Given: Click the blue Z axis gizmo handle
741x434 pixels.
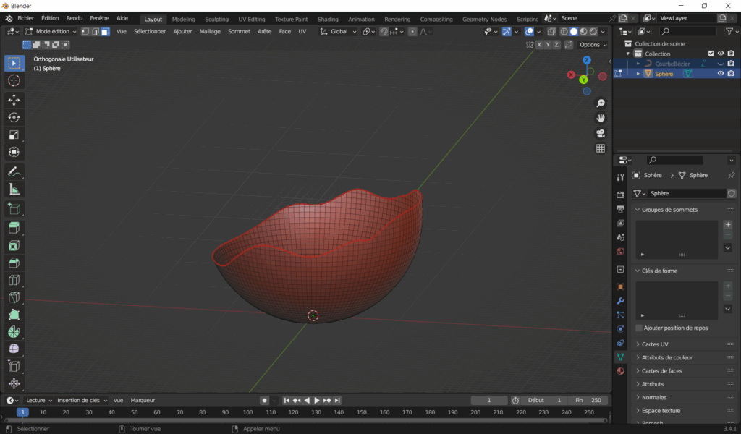Looking at the screenshot, I should click(587, 60).
